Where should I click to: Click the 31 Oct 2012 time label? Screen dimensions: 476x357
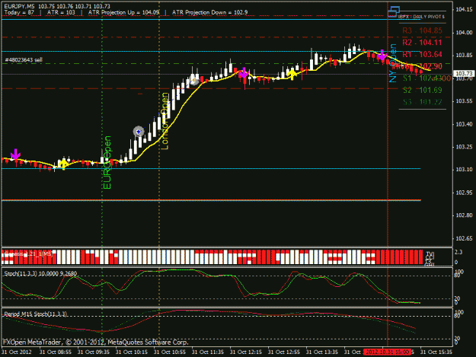point(17,352)
